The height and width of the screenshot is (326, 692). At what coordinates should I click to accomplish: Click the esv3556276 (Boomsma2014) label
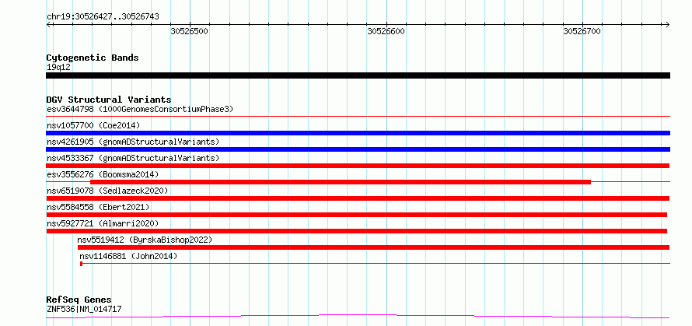[x=103, y=174]
